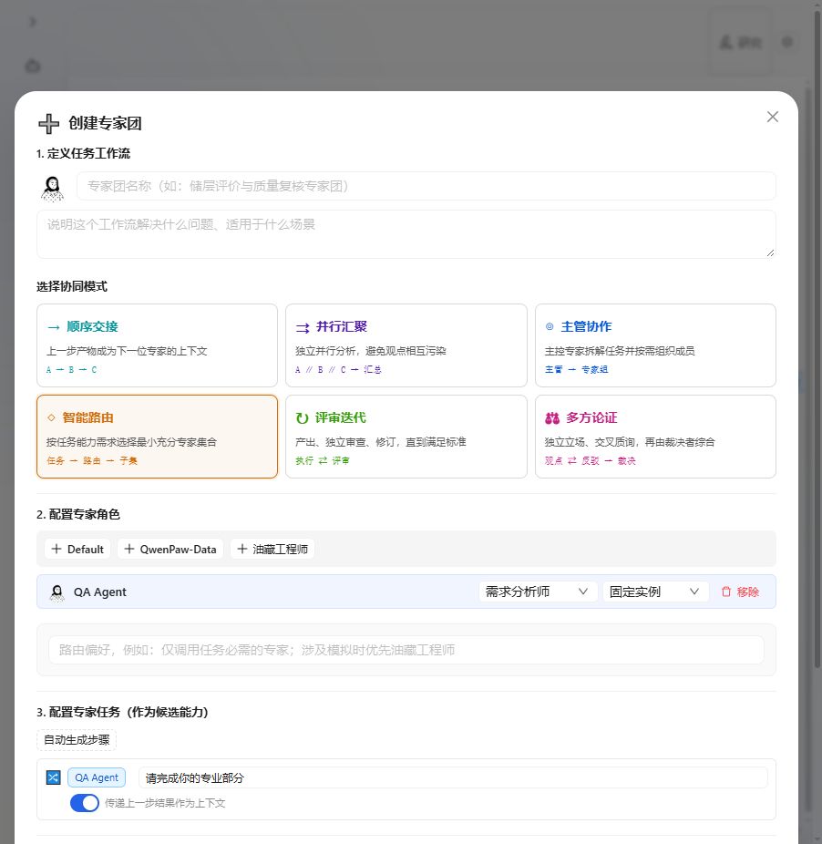Click the plus icon next to 创建专家团 title
Image resolution: width=822 pixels, height=844 pixels.
(48, 123)
